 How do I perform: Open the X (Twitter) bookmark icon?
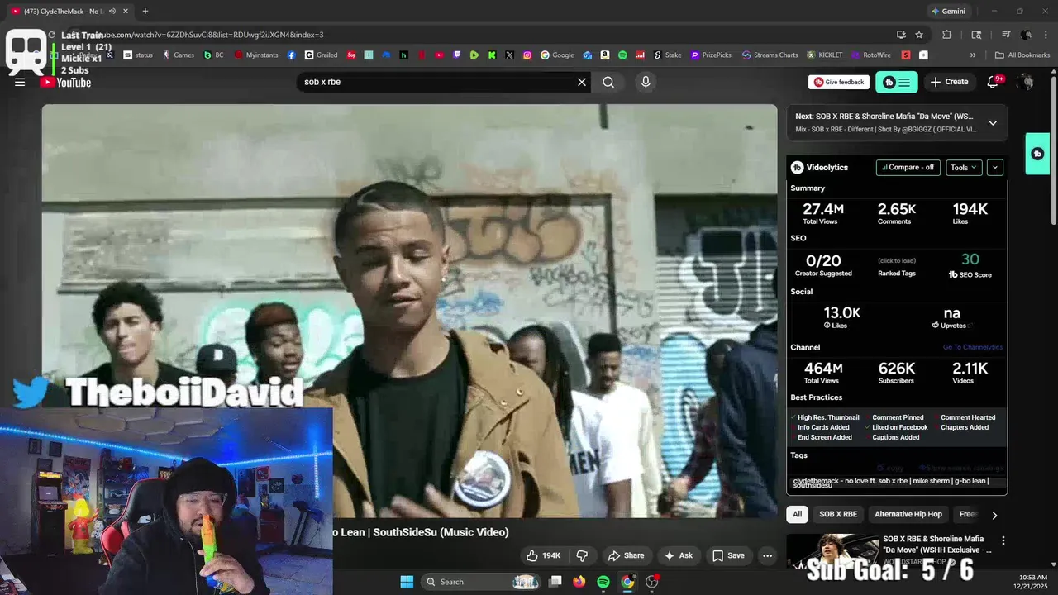tap(509, 55)
